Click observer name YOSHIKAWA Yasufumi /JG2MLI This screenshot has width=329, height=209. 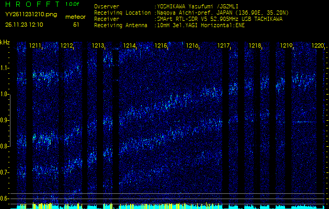point(198,6)
